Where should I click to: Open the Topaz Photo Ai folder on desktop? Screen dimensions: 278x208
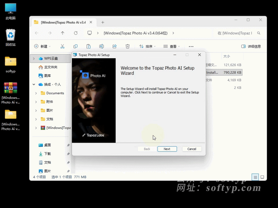tap(10, 120)
